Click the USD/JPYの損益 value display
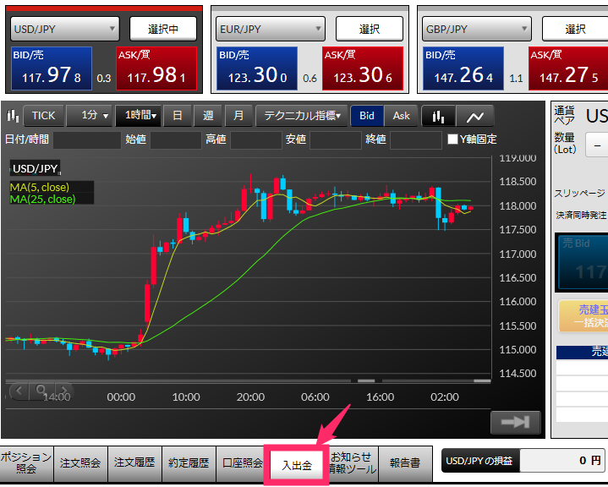Screen dimensions: 608x487 tap(561, 461)
